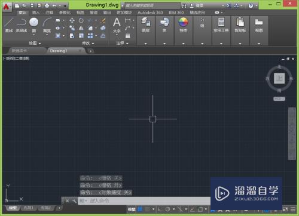
Task: Select the Polyline (多段线) tool
Action: pos(22,25)
